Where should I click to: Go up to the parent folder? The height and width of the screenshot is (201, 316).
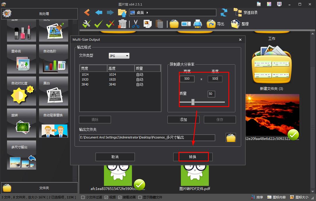click(122, 13)
